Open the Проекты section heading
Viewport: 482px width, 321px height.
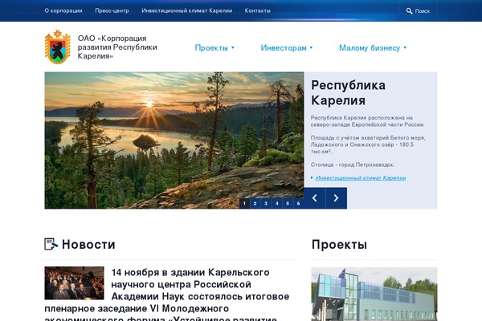click(339, 245)
